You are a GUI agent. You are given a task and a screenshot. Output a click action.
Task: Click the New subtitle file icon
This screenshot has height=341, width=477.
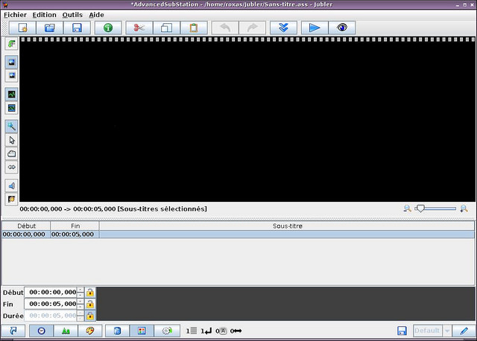click(x=23, y=28)
